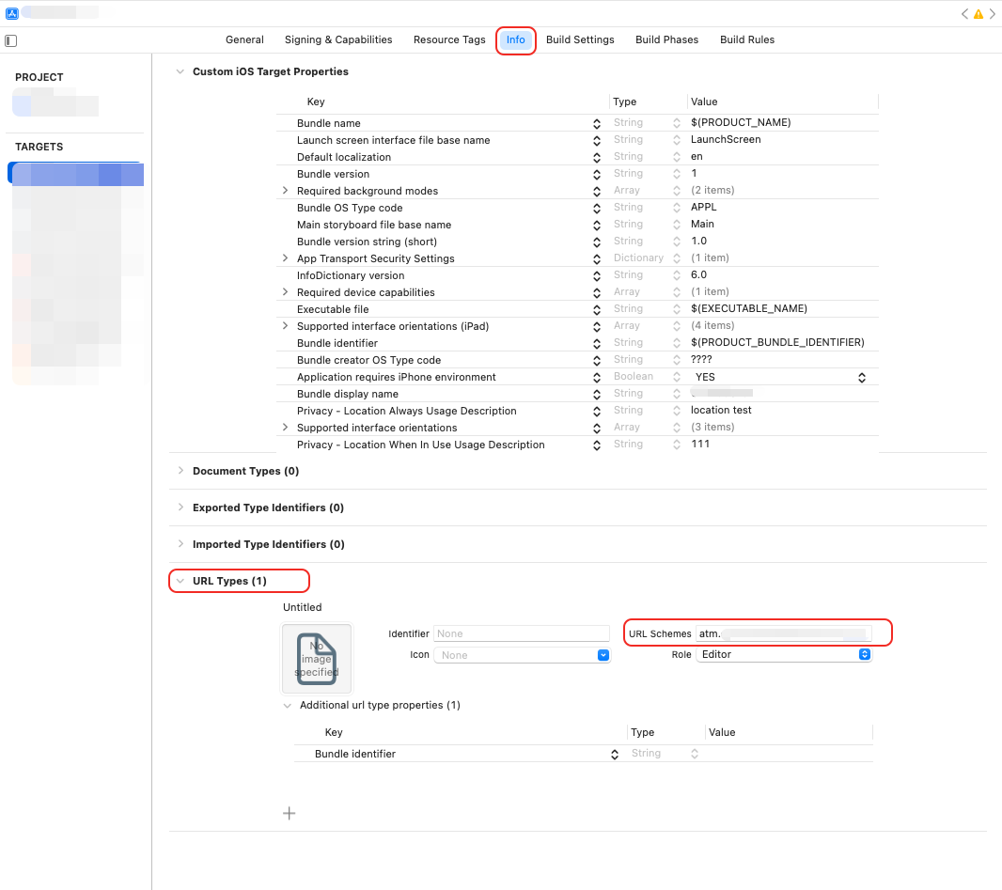Click key stepper for Bundle name
This screenshot has height=890, width=1002.
(596, 123)
